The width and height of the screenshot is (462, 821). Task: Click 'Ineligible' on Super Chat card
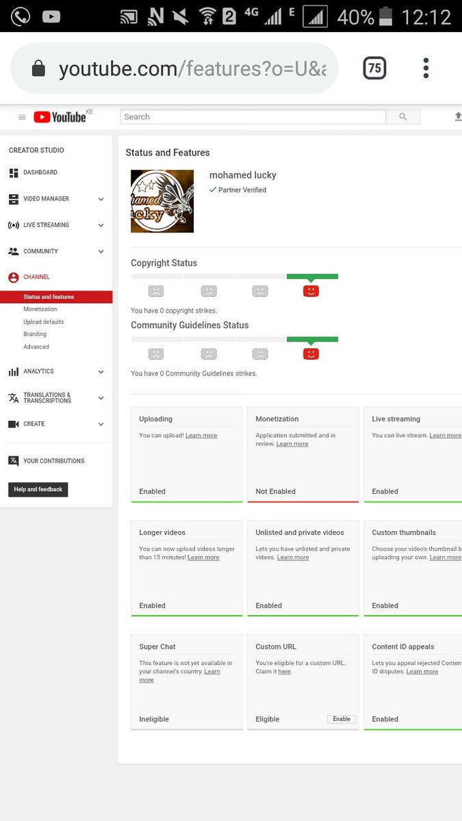tap(154, 719)
